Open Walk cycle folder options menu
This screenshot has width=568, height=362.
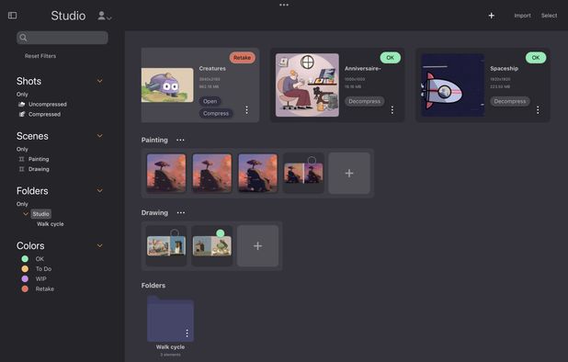tap(187, 333)
